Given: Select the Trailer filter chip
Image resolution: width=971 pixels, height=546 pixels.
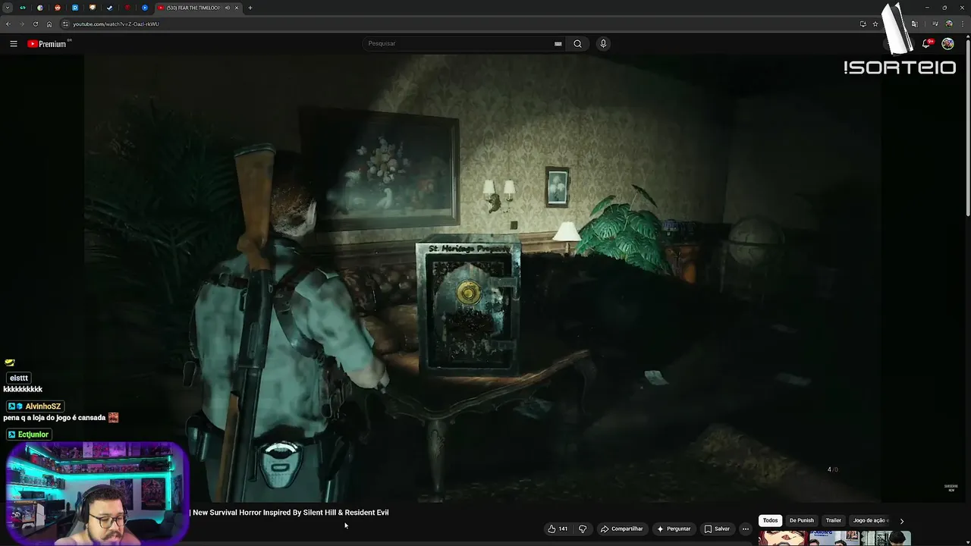Looking at the screenshot, I should (833, 520).
